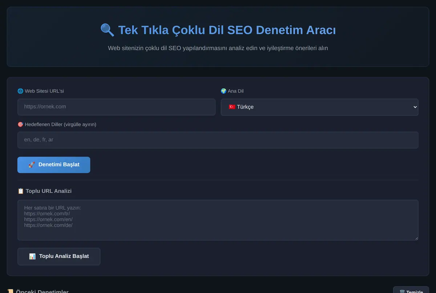This screenshot has height=293, width=436.
Task: Click the subtitle starting Web sitenizin çoklu dil
Action: (218, 48)
